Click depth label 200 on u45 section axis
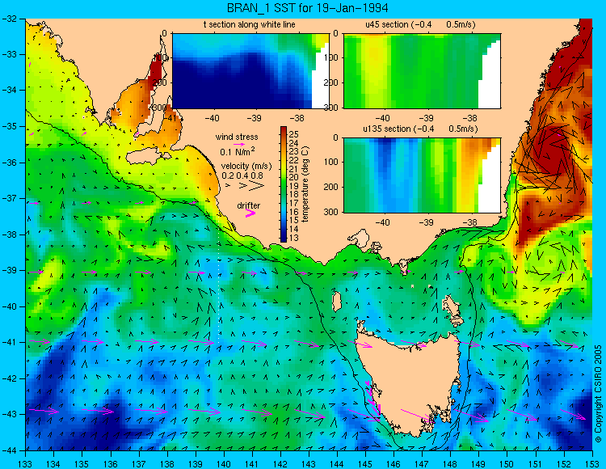606x469 pixels. (331, 82)
